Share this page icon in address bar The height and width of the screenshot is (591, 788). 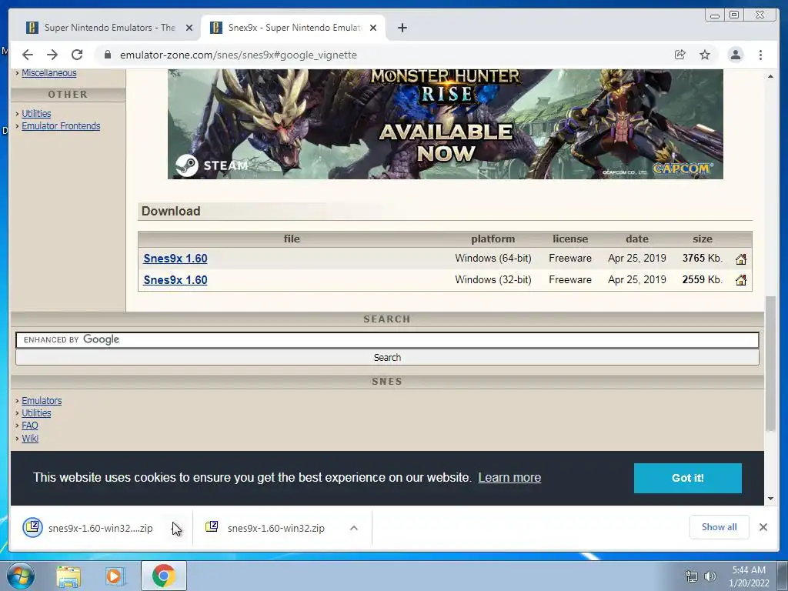pos(680,55)
